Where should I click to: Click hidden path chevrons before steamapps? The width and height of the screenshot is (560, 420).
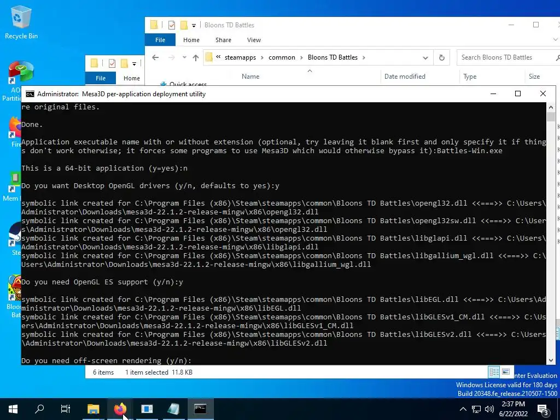click(x=218, y=57)
